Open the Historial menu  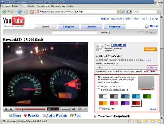tap(30, 6)
